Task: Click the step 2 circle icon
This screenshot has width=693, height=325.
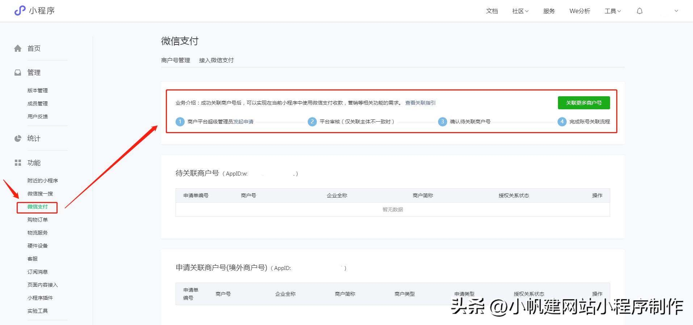Action: tap(312, 122)
